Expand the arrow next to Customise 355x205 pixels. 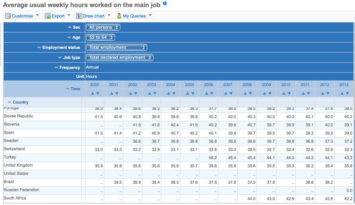(38, 15)
